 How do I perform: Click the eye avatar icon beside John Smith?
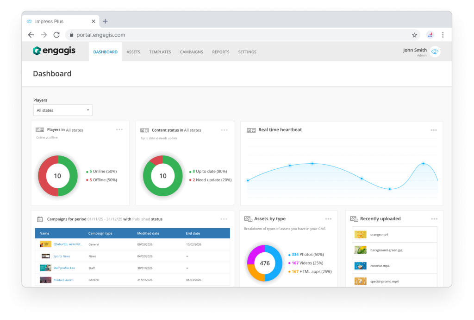point(435,52)
